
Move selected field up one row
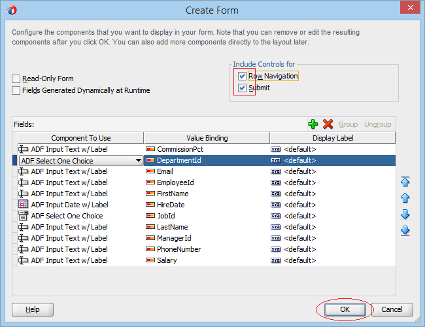tap(405, 198)
